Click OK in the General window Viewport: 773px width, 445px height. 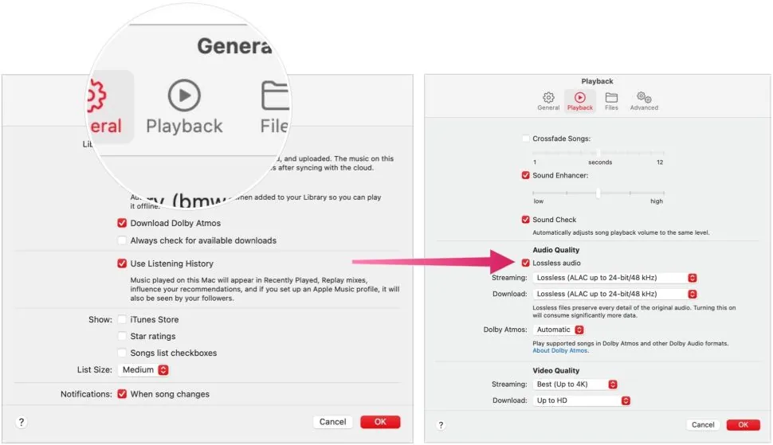[x=380, y=422]
